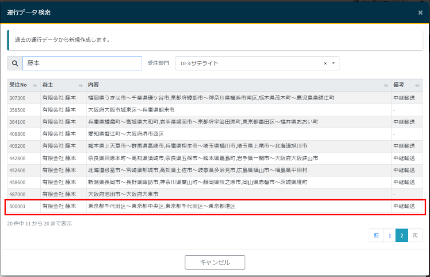Go to previous page with 前

coord(376,235)
